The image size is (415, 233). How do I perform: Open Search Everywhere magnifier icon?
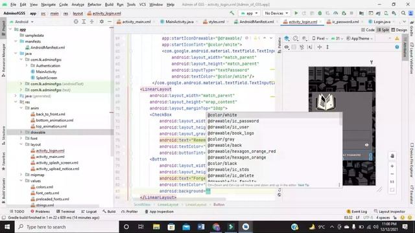[403, 13]
